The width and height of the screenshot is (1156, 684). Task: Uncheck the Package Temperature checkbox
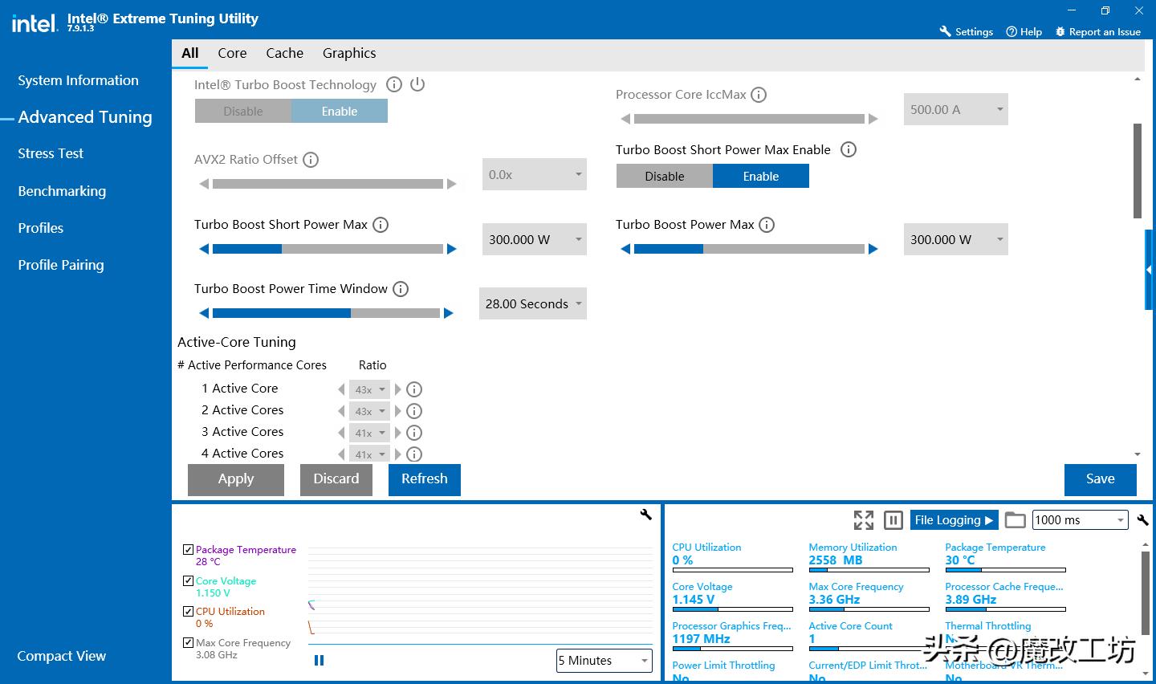(x=188, y=550)
